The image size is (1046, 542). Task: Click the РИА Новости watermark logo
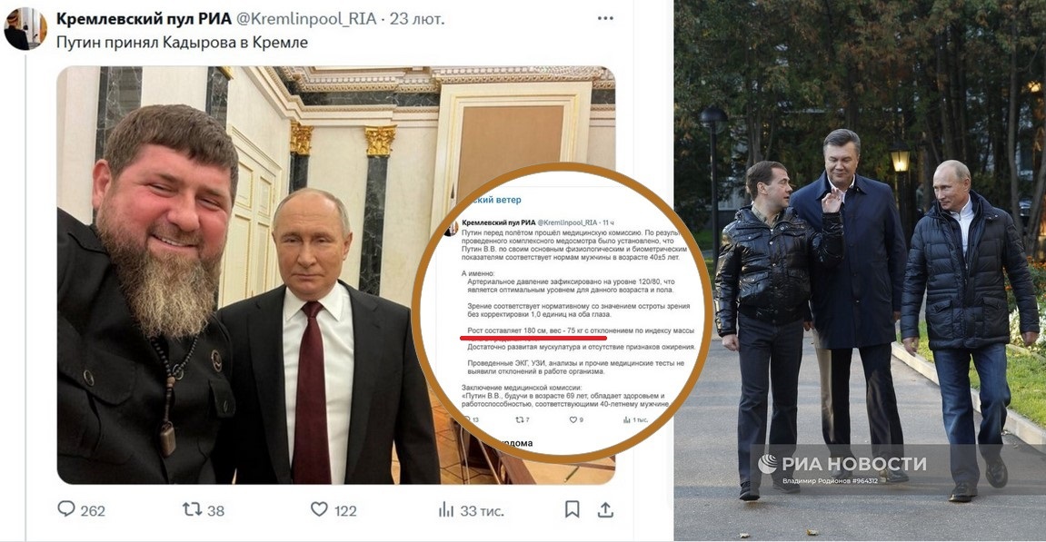[x=842, y=464]
